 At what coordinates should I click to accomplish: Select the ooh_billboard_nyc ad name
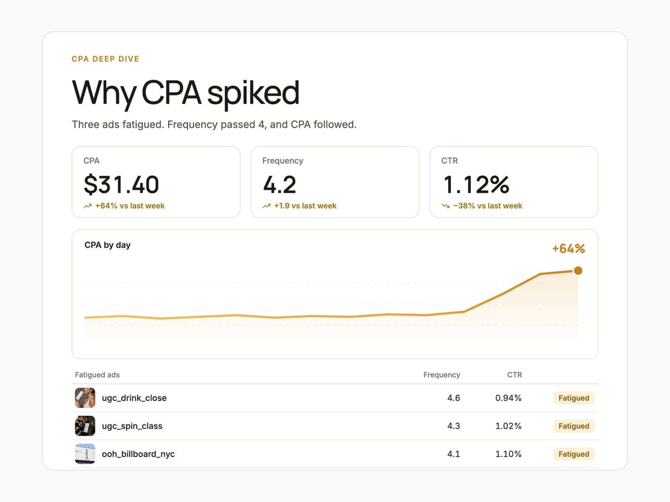tap(138, 454)
